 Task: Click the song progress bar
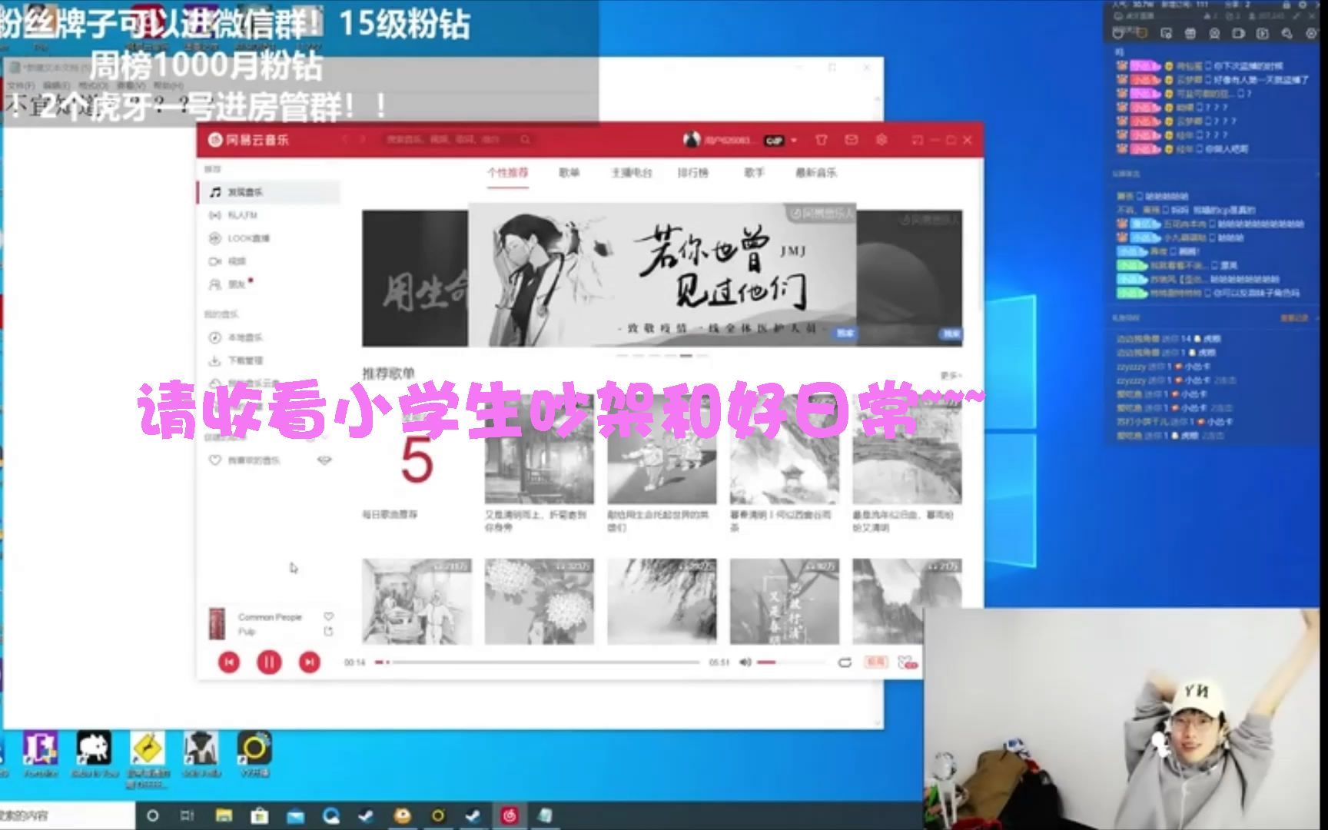point(537,662)
